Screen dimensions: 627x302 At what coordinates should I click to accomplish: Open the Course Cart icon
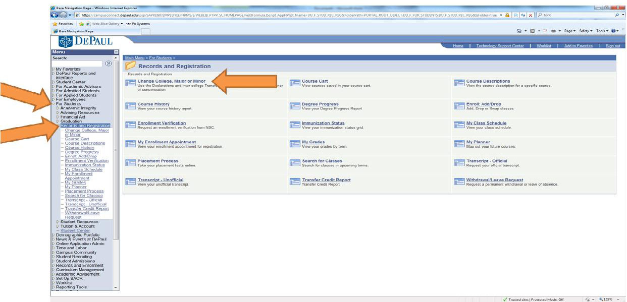(x=295, y=82)
